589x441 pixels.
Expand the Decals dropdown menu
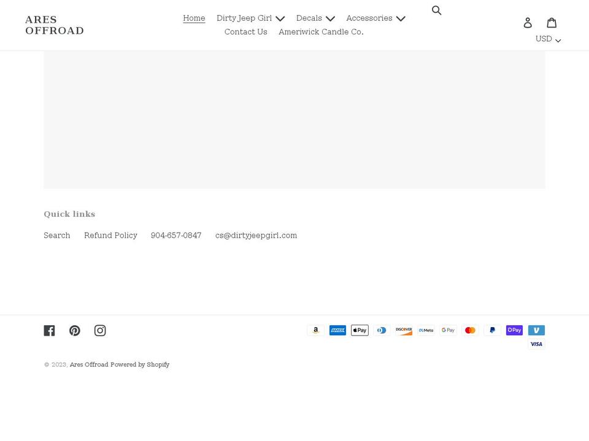315,18
